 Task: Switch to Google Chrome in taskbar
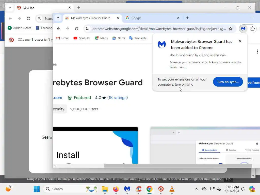pos(149,189)
